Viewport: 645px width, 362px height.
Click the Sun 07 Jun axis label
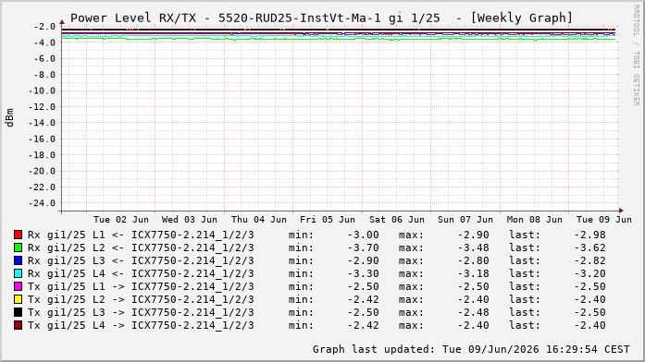pyautogui.click(x=465, y=220)
